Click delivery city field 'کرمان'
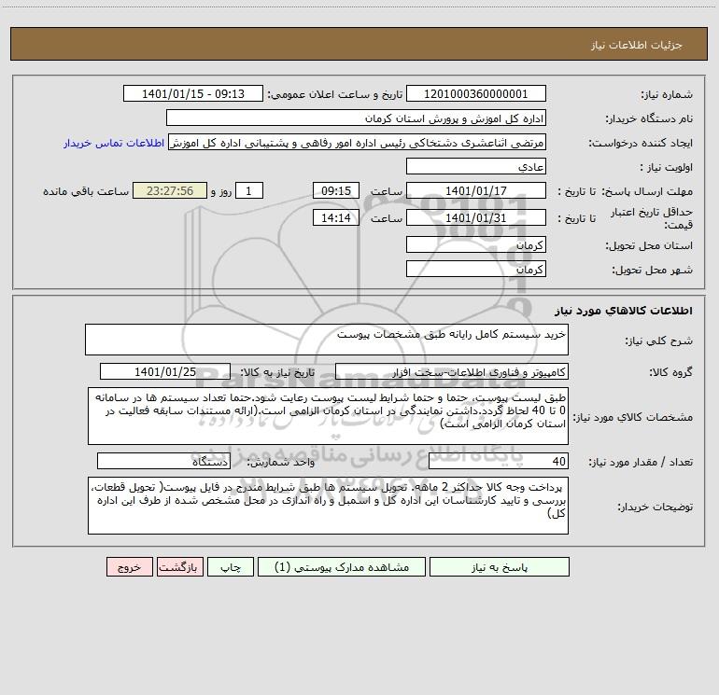 point(476,269)
